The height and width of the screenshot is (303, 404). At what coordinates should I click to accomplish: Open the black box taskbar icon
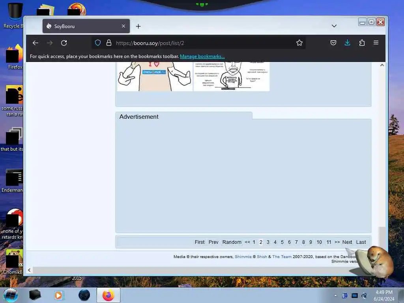(35, 295)
